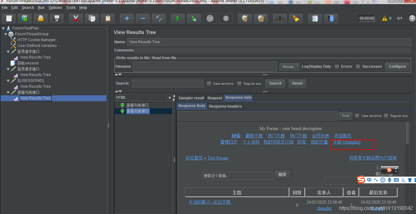Expand all nodes with plus icon
Screen dimensions: 416x214
pos(127,18)
